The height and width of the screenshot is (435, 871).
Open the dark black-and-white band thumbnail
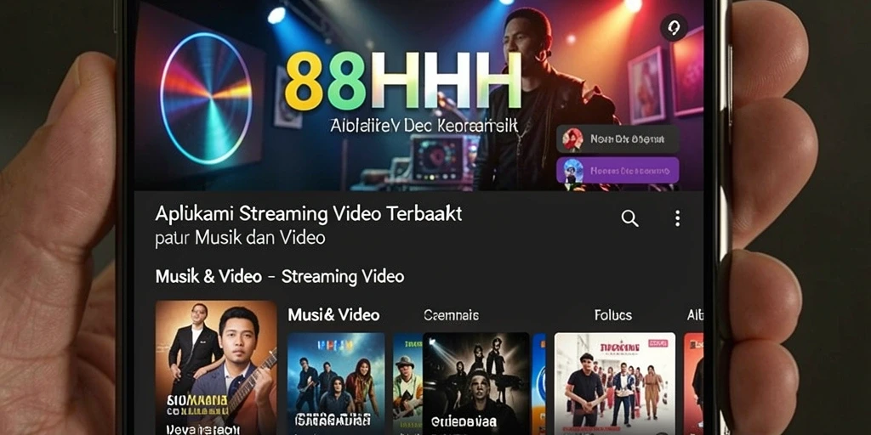pyautogui.click(x=476, y=383)
